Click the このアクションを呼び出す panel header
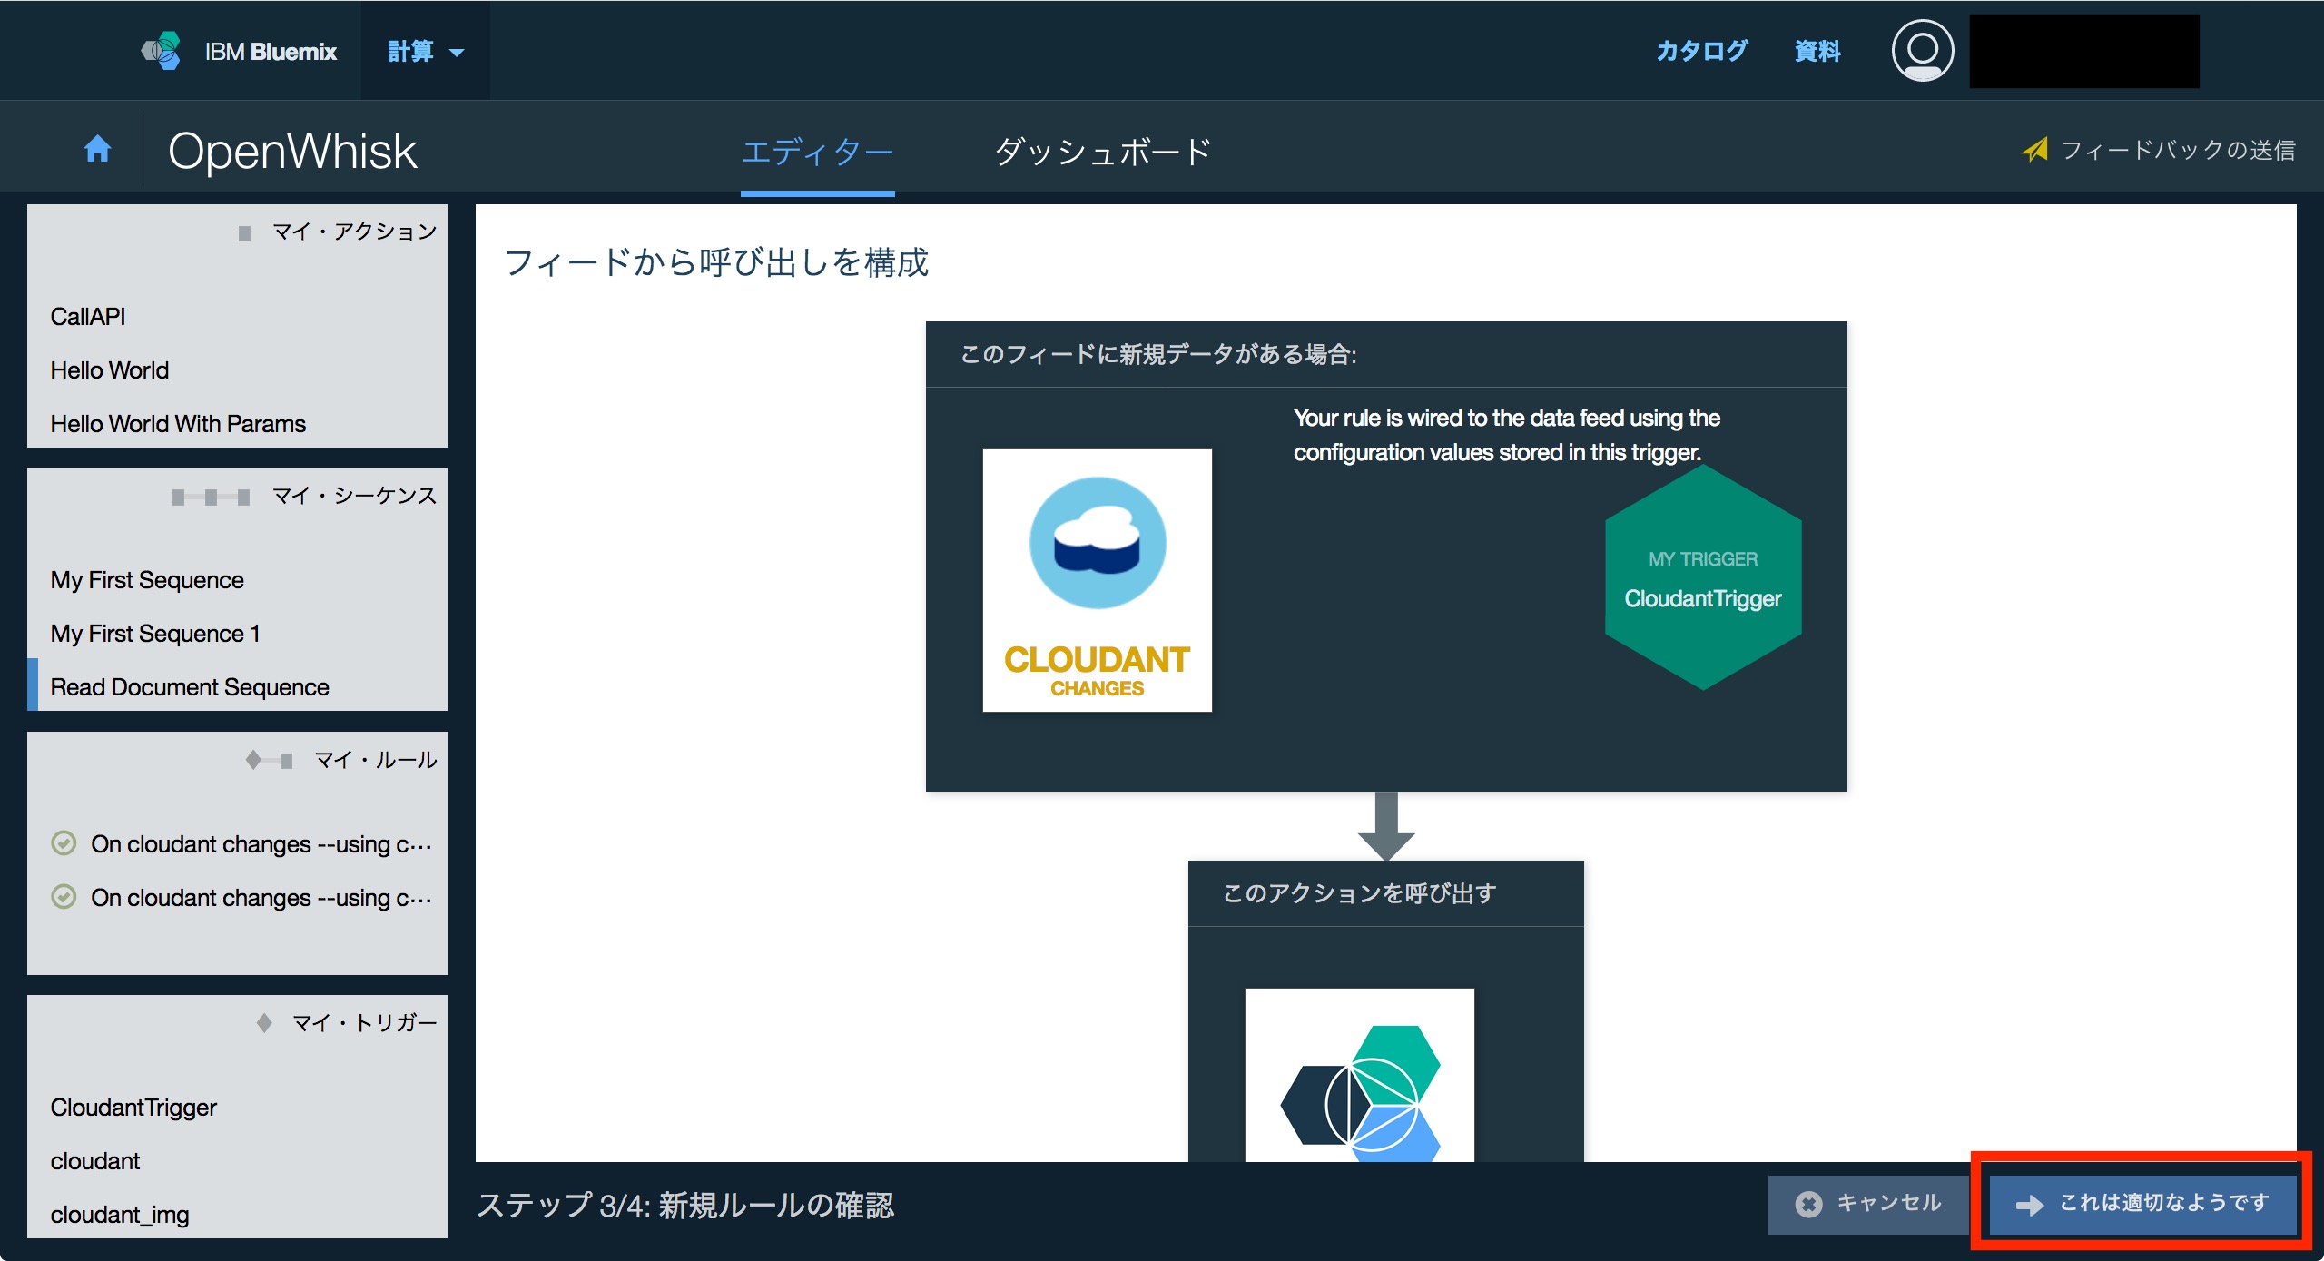 pos(1386,894)
